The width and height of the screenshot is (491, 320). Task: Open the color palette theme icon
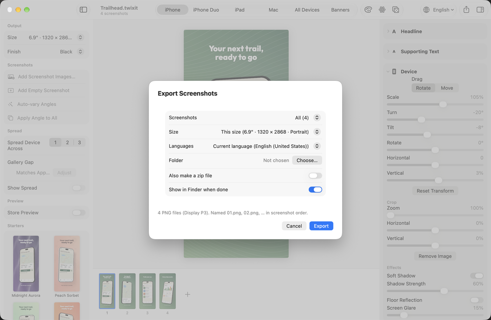pos(368,10)
